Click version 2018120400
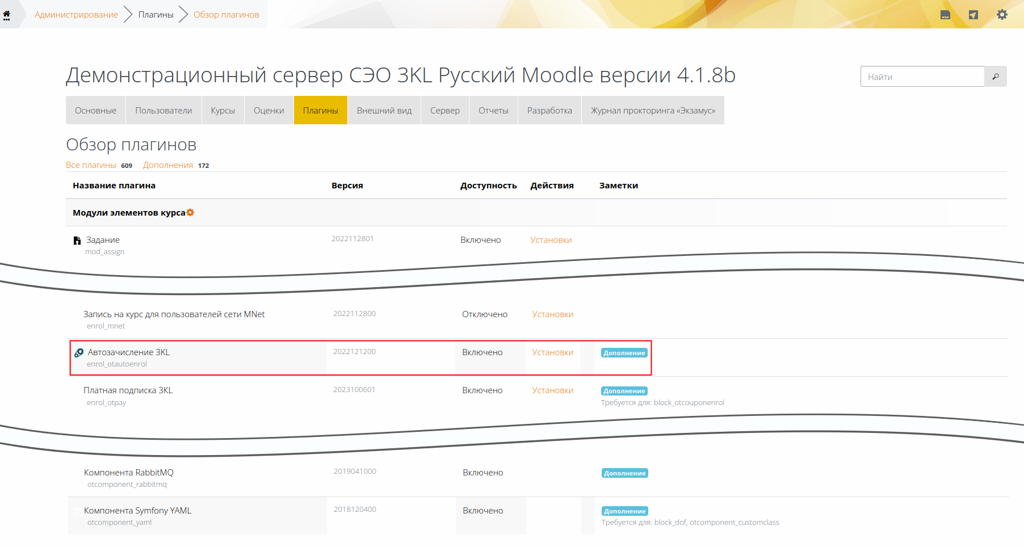1024x547 pixels. click(355, 510)
